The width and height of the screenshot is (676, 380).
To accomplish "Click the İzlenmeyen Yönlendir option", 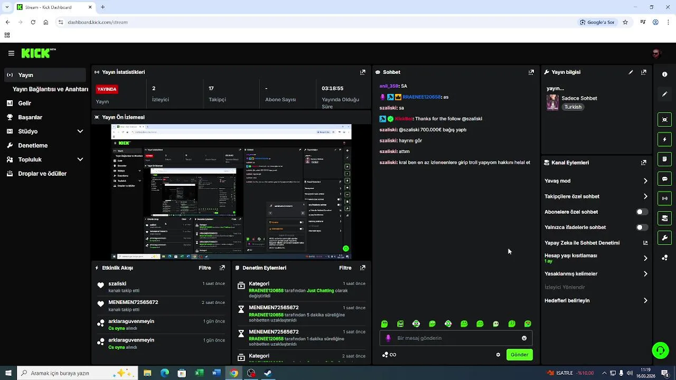I will pyautogui.click(x=565, y=288).
